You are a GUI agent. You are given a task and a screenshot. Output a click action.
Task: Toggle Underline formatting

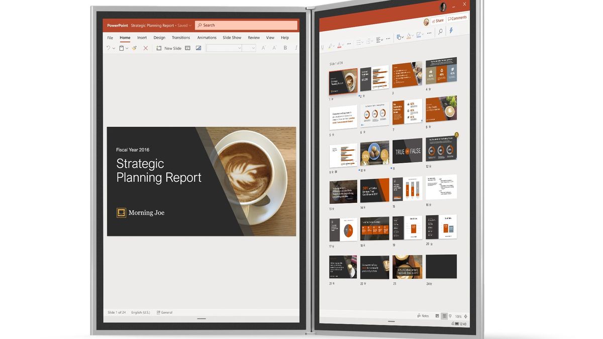tap(322, 46)
